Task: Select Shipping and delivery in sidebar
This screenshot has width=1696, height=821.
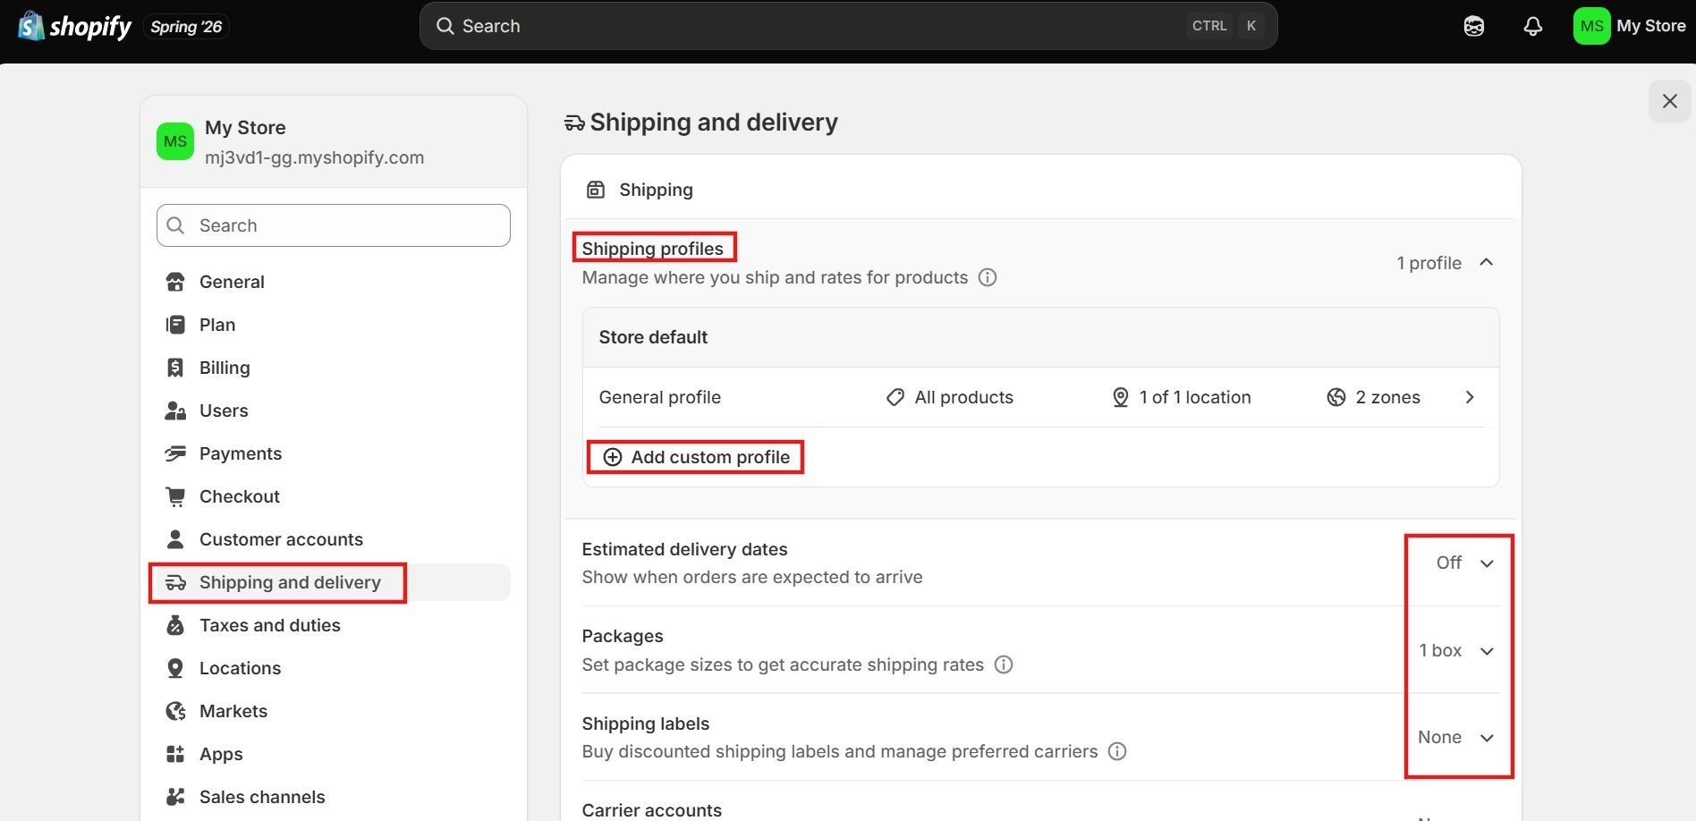Action: point(333,582)
